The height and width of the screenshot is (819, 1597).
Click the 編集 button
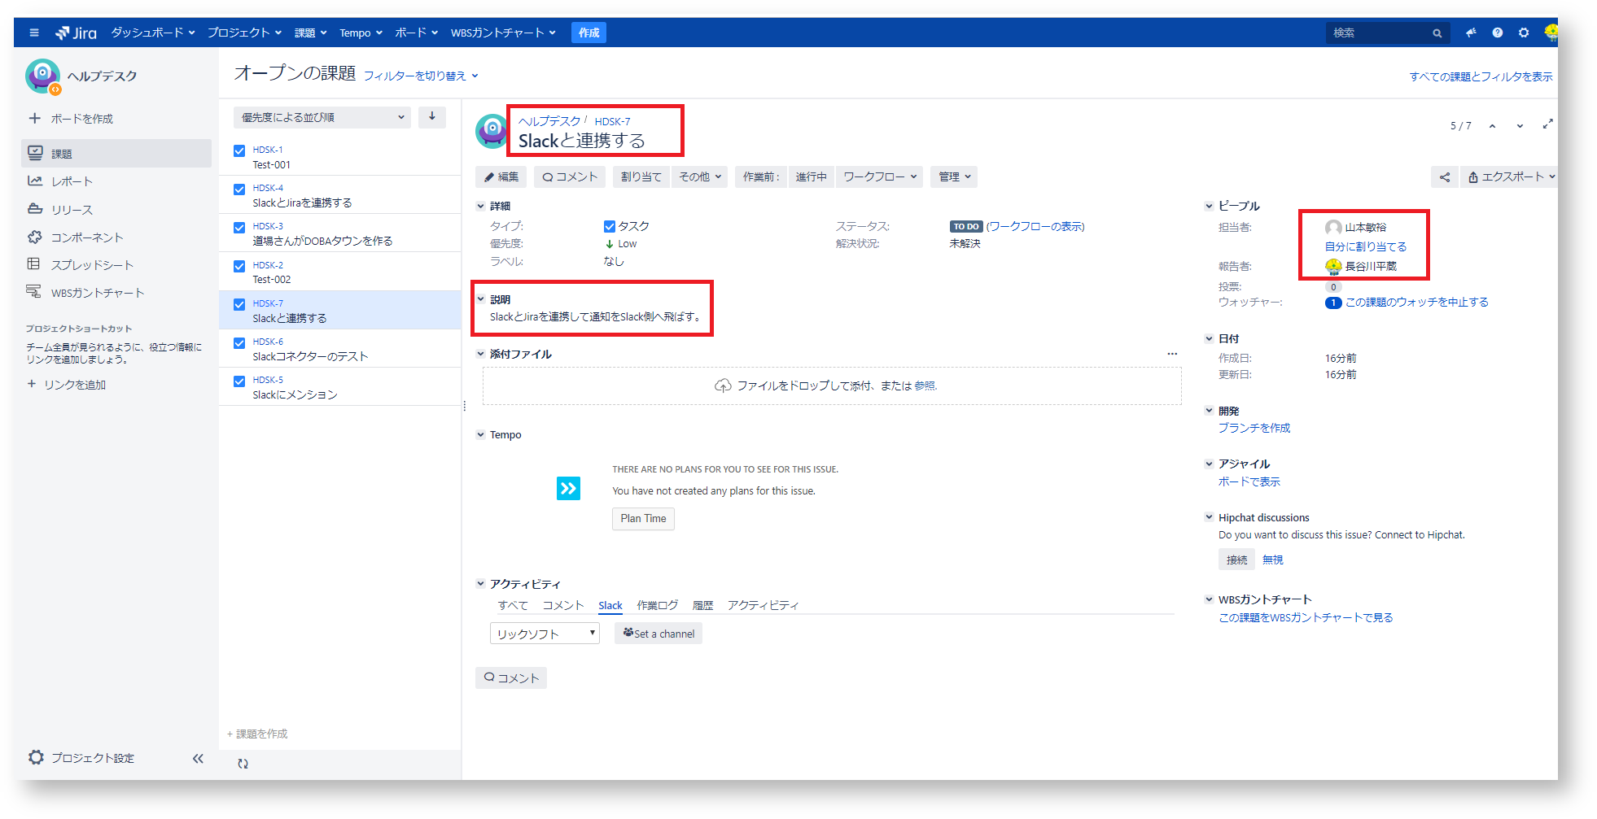501,176
